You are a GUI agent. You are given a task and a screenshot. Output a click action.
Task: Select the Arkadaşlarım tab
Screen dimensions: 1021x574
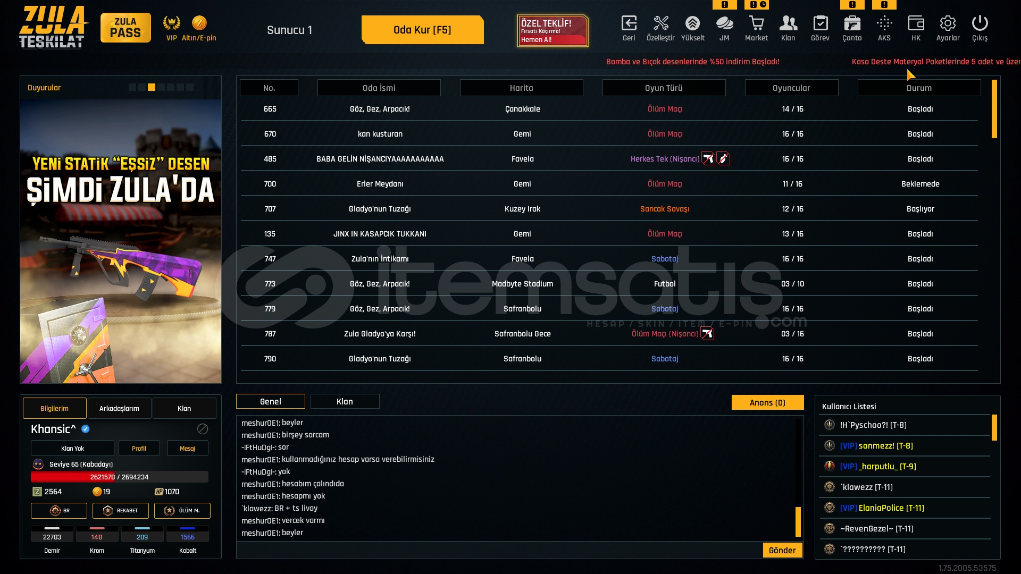click(120, 408)
